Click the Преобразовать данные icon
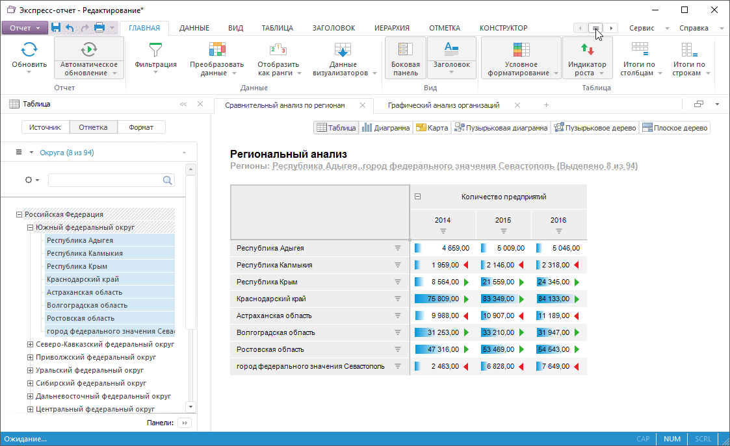The width and height of the screenshot is (730, 446). coord(216,49)
